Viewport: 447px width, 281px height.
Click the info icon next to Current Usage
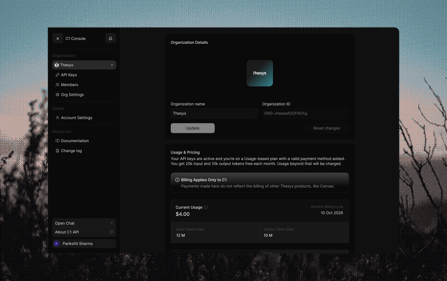tap(206, 207)
